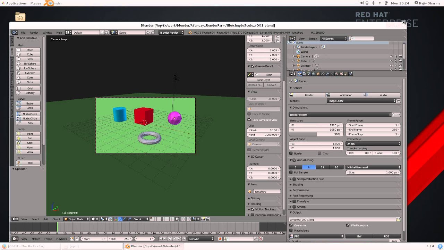Click the outliner search magnifier field

click(x=361, y=39)
